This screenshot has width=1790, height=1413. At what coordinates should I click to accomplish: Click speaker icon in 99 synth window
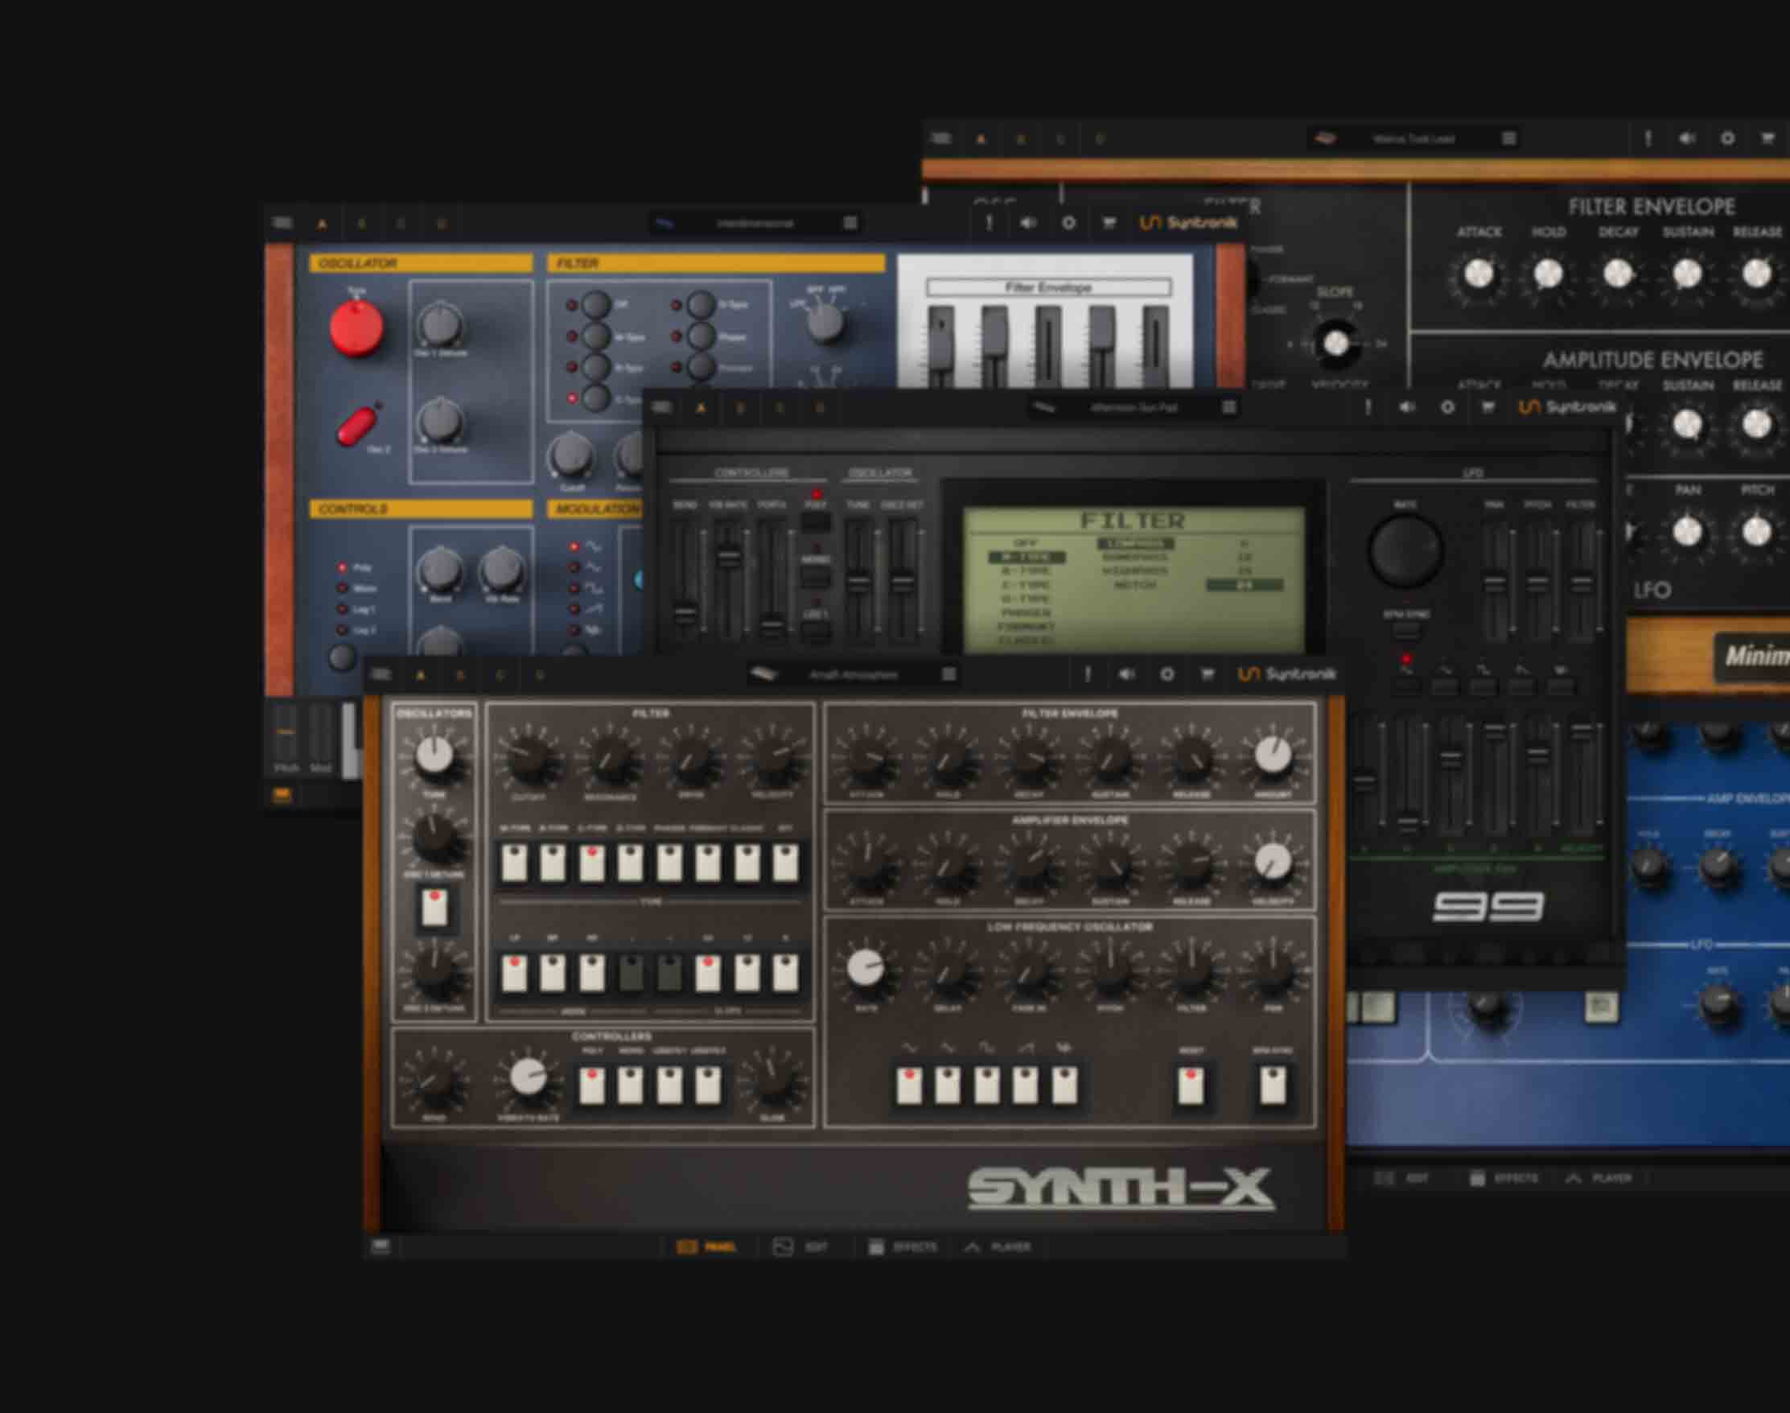(1407, 407)
